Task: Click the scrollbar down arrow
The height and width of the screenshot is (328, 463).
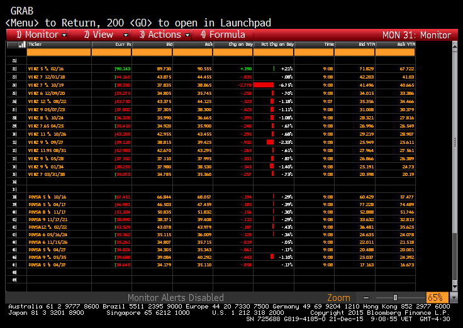Action: (454, 287)
